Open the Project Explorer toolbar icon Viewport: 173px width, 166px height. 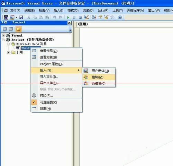pyautogui.click(x=94, y=17)
